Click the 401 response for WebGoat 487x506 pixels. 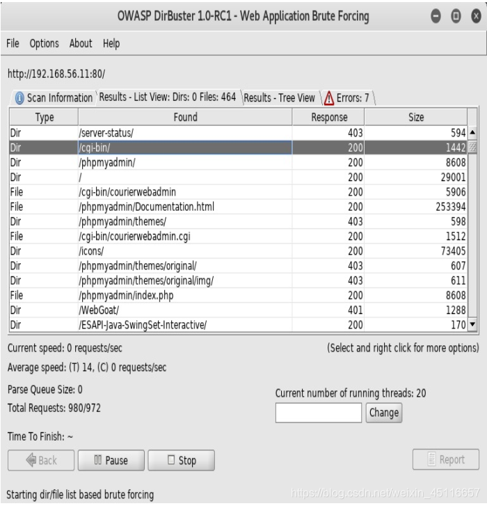click(356, 310)
